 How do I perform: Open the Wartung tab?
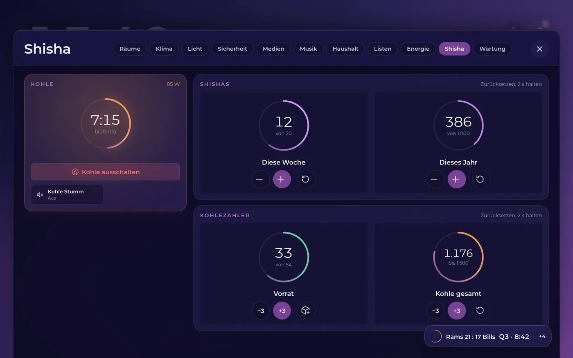492,49
